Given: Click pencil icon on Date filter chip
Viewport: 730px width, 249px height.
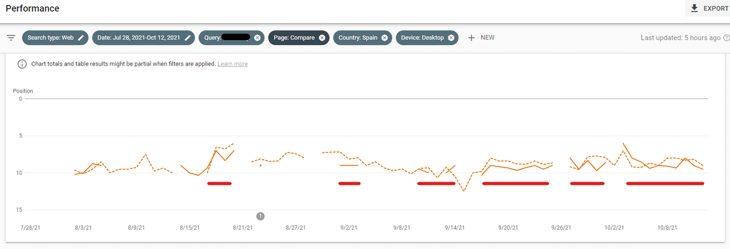Looking at the screenshot, I should (x=188, y=38).
